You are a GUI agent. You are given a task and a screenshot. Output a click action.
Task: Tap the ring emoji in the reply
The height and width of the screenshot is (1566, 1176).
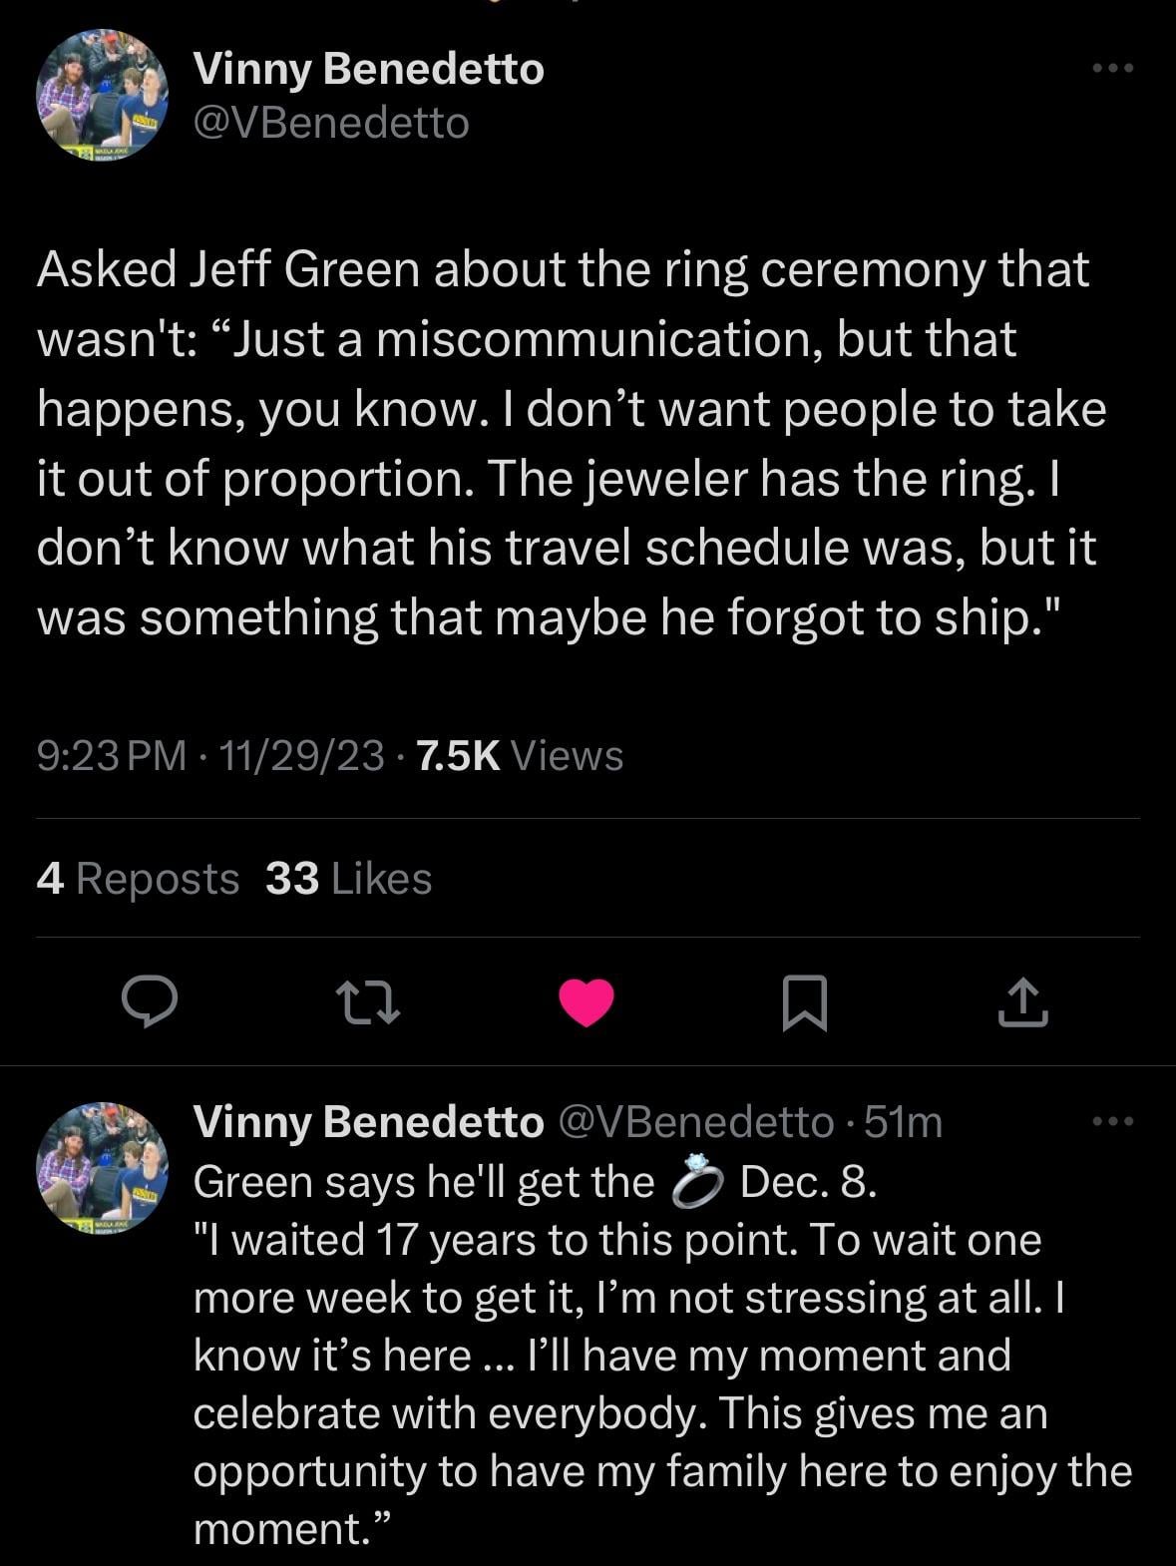coord(696,1184)
